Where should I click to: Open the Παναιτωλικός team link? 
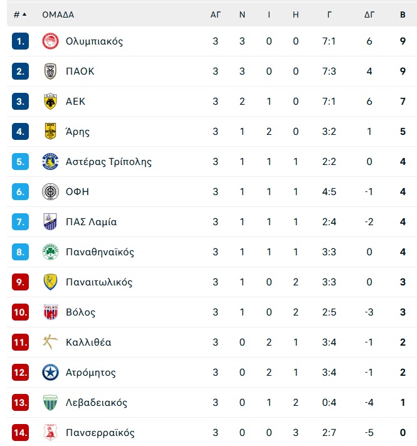(99, 282)
